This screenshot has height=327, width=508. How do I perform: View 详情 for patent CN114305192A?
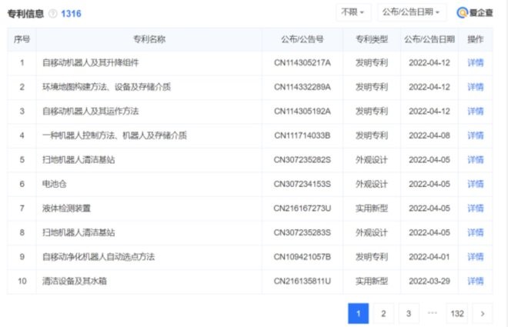pos(476,111)
